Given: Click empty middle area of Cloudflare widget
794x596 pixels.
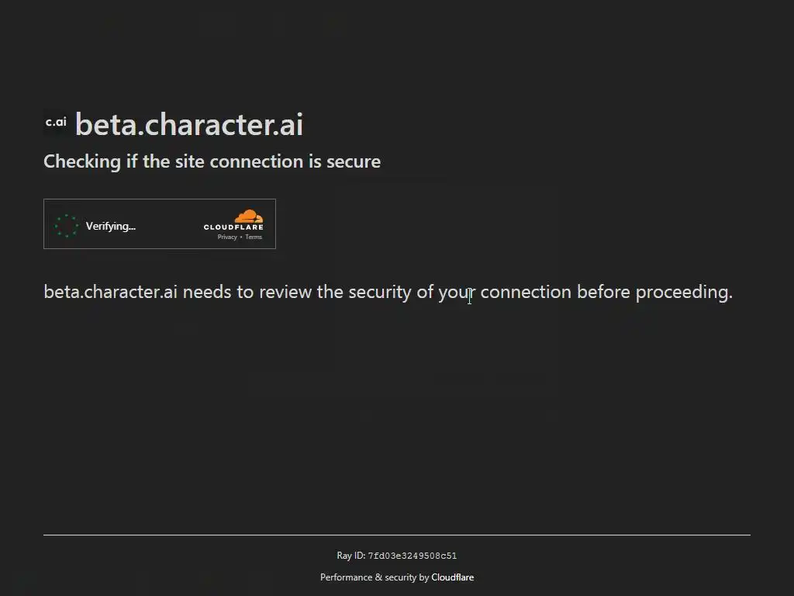Looking at the screenshot, I should (167, 225).
